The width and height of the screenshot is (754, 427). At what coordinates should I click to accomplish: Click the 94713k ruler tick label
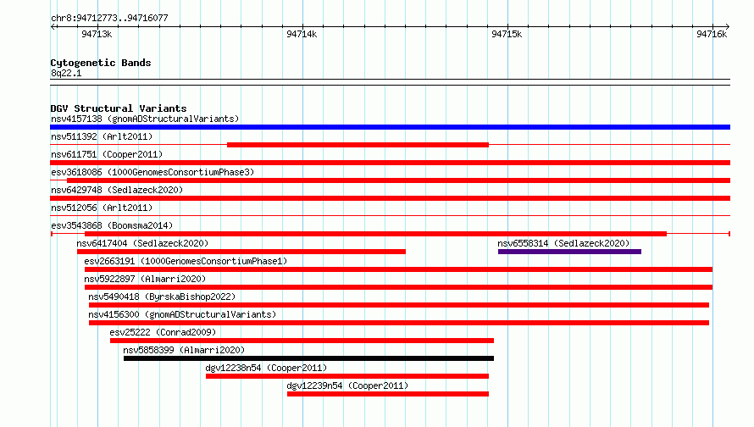(x=97, y=34)
